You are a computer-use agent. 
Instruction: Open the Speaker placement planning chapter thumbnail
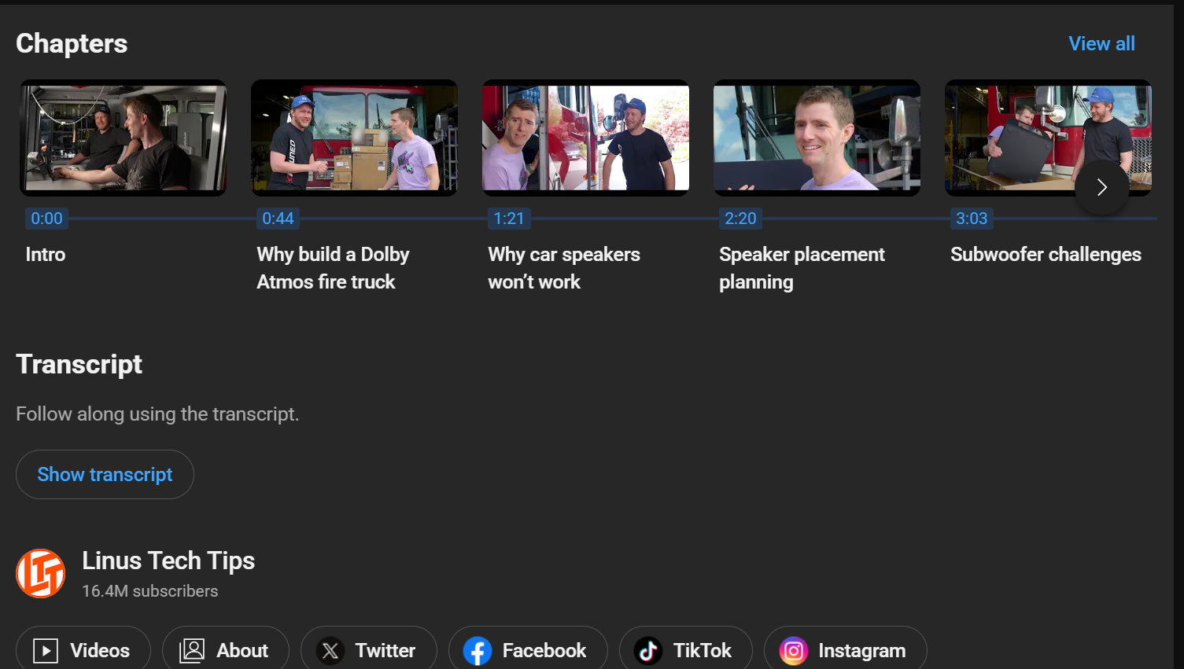pyautogui.click(x=817, y=138)
